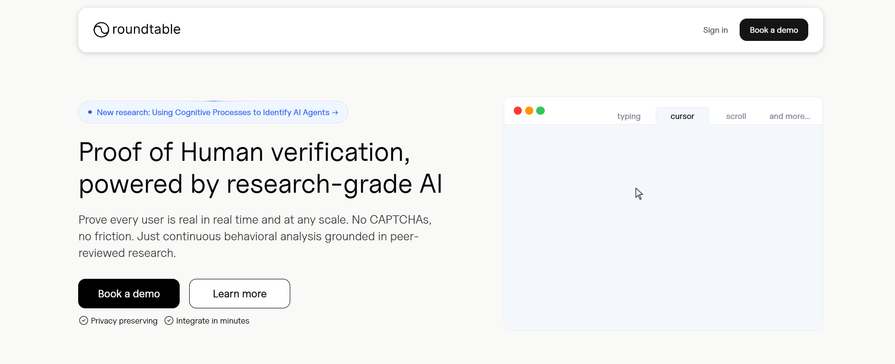
Task: Click the large Book a demo button
Action: click(129, 294)
